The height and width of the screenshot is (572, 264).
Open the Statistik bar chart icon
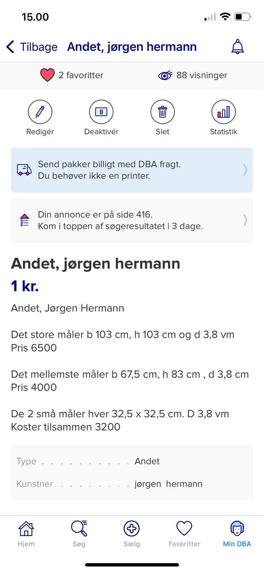[x=223, y=112]
